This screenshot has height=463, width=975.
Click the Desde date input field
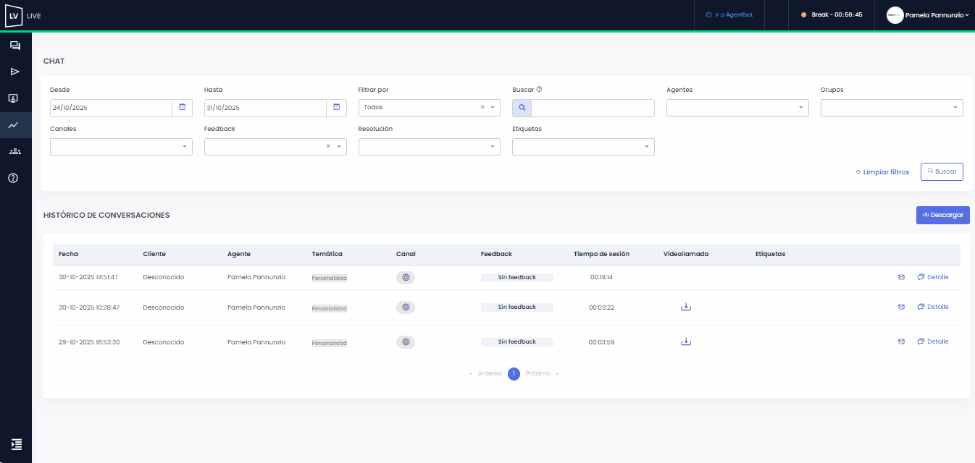pyautogui.click(x=111, y=108)
